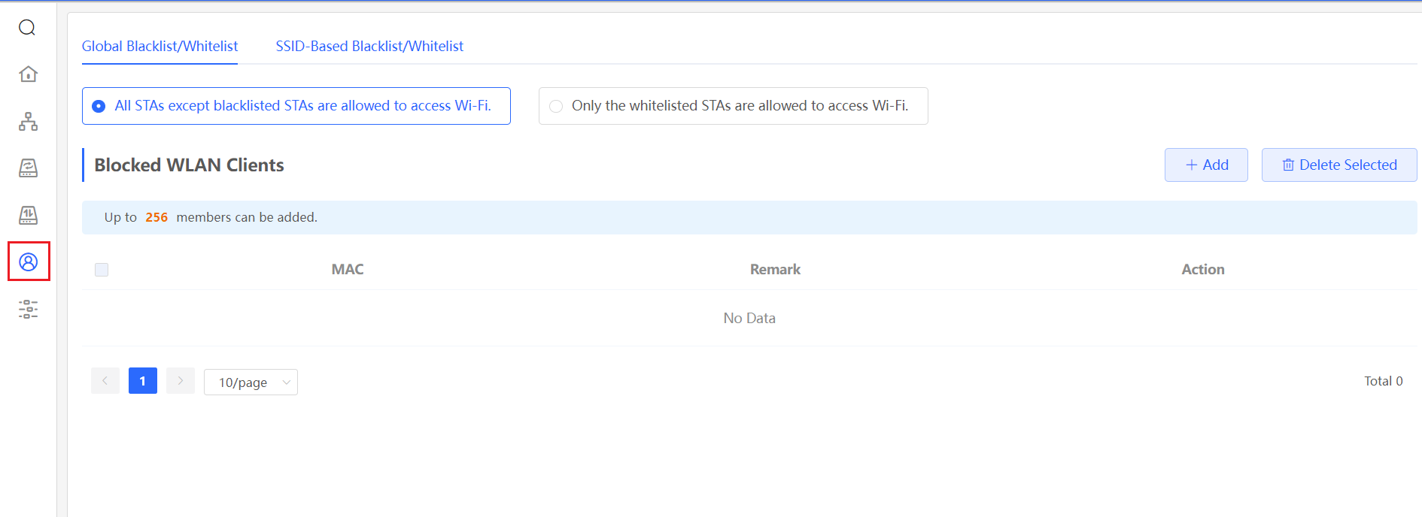Click the router device icon in sidebar
The width and height of the screenshot is (1422, 517).
click(x=28, y=168)
